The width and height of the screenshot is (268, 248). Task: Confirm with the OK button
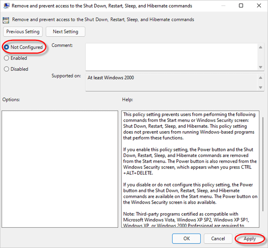click(186, 238)
